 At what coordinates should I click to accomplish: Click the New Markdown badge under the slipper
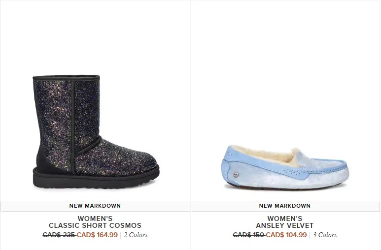click(x=285, y=206)
